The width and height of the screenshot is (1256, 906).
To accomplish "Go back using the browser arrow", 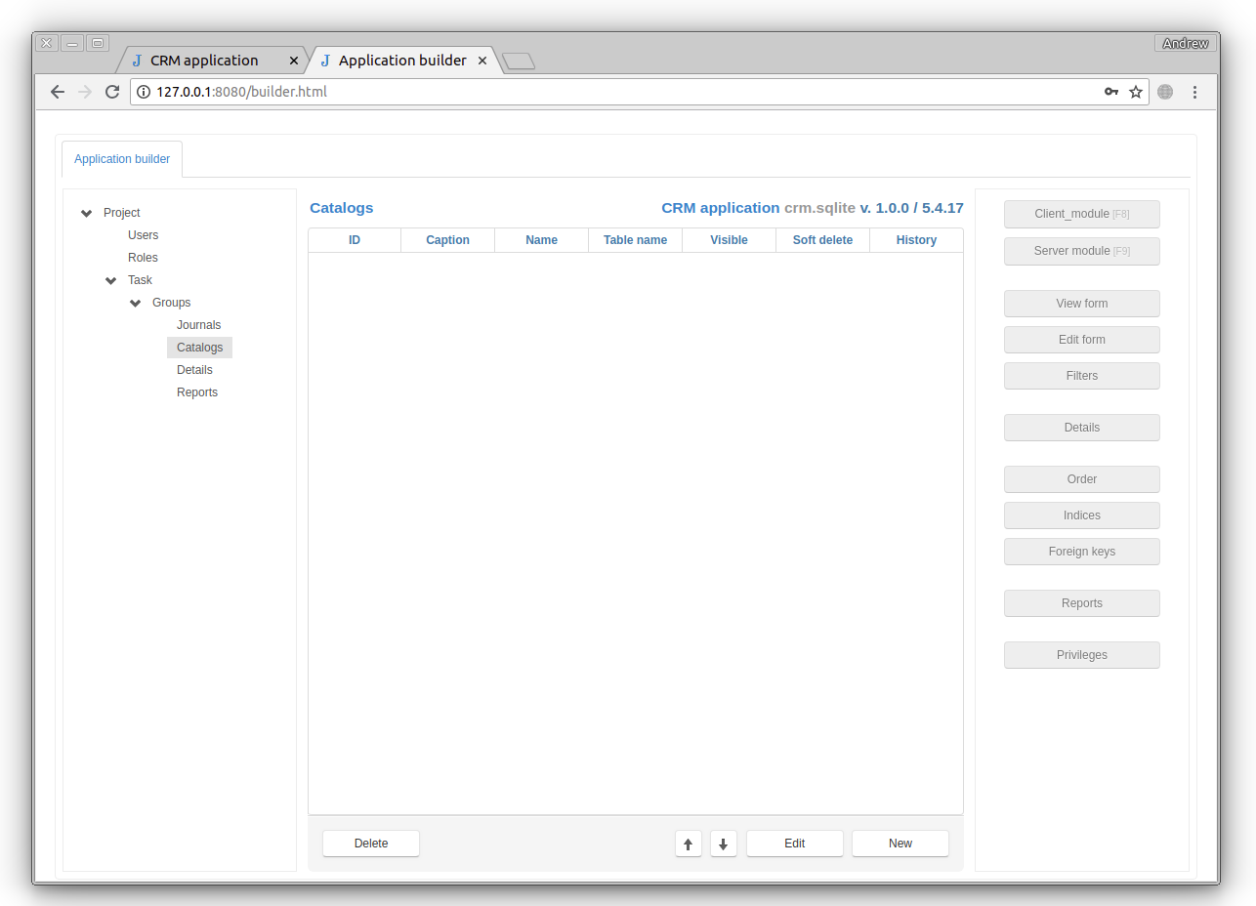I will (x=58, y=92).
